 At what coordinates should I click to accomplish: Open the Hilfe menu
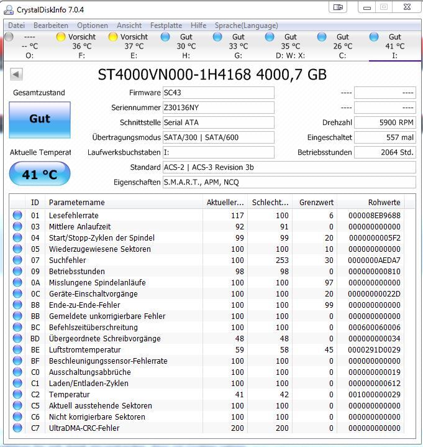199,25
